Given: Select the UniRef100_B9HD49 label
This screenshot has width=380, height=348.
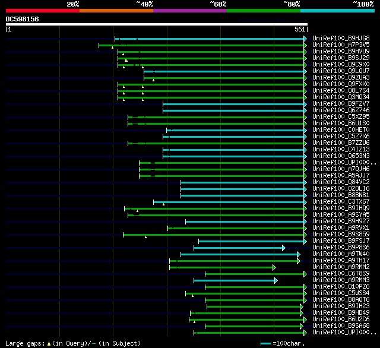Looking at the screenshot, I should click(x=341, y=313).
